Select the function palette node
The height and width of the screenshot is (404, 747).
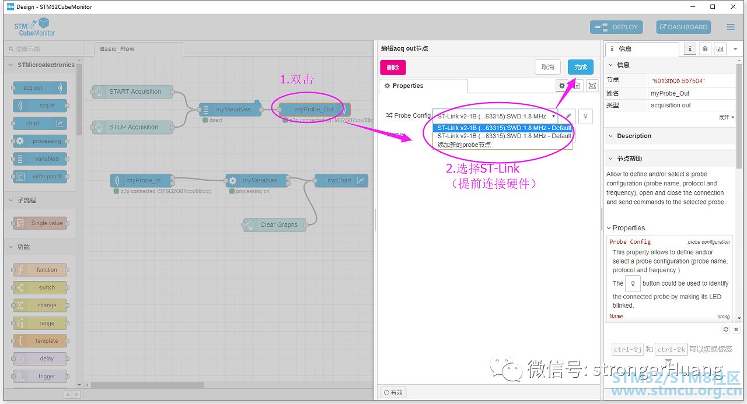point(40,270)
